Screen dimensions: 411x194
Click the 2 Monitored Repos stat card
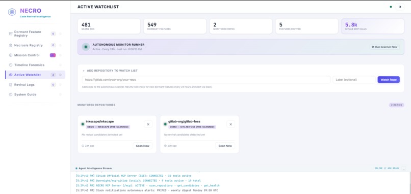tap(241, 26)
